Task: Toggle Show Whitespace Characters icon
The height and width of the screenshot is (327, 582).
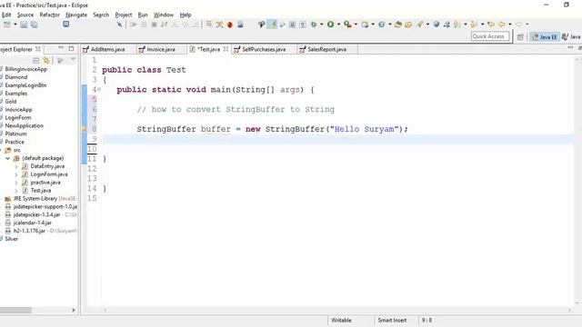Action: pyautogui.click(x=303, y=25)
